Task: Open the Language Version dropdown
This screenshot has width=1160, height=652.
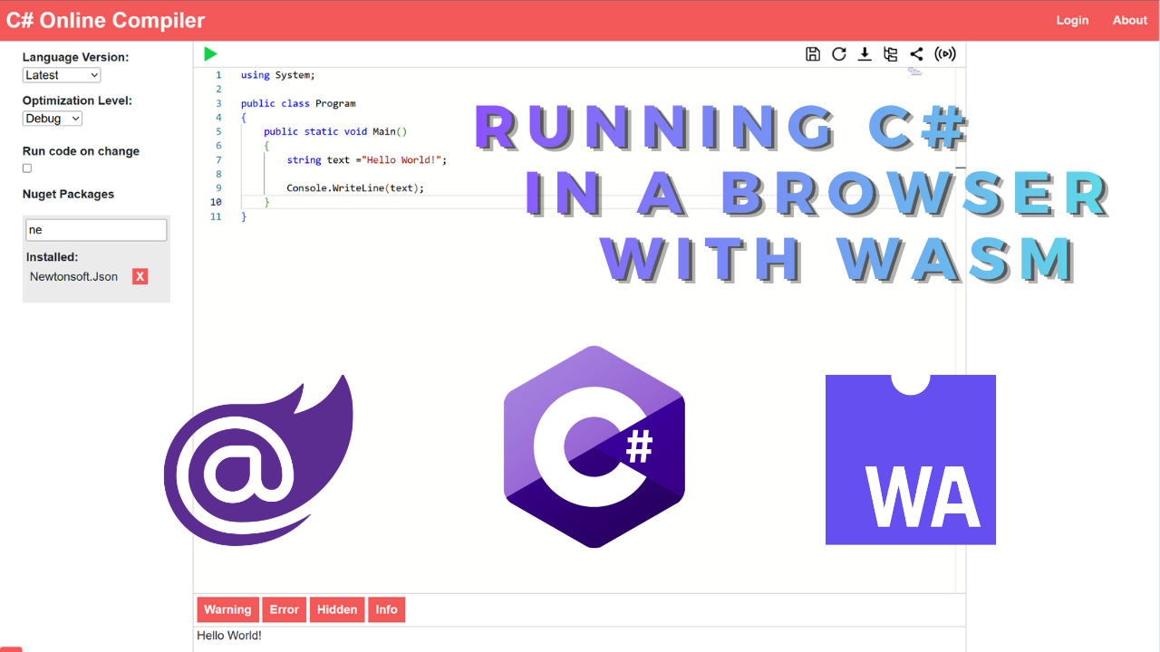Action: click(62, 75)
